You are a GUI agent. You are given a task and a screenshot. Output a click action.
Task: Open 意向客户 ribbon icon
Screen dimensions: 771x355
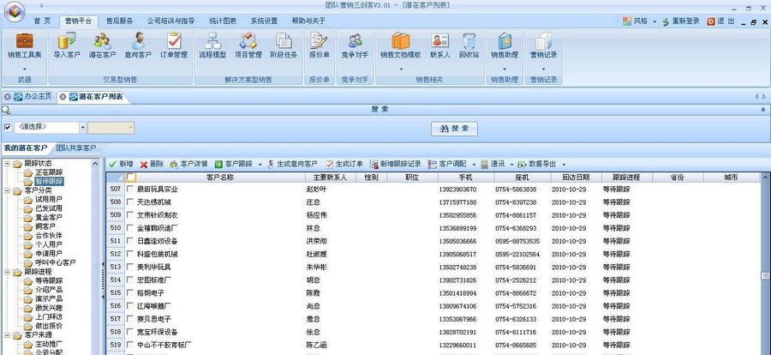click(x=138, y=46)
